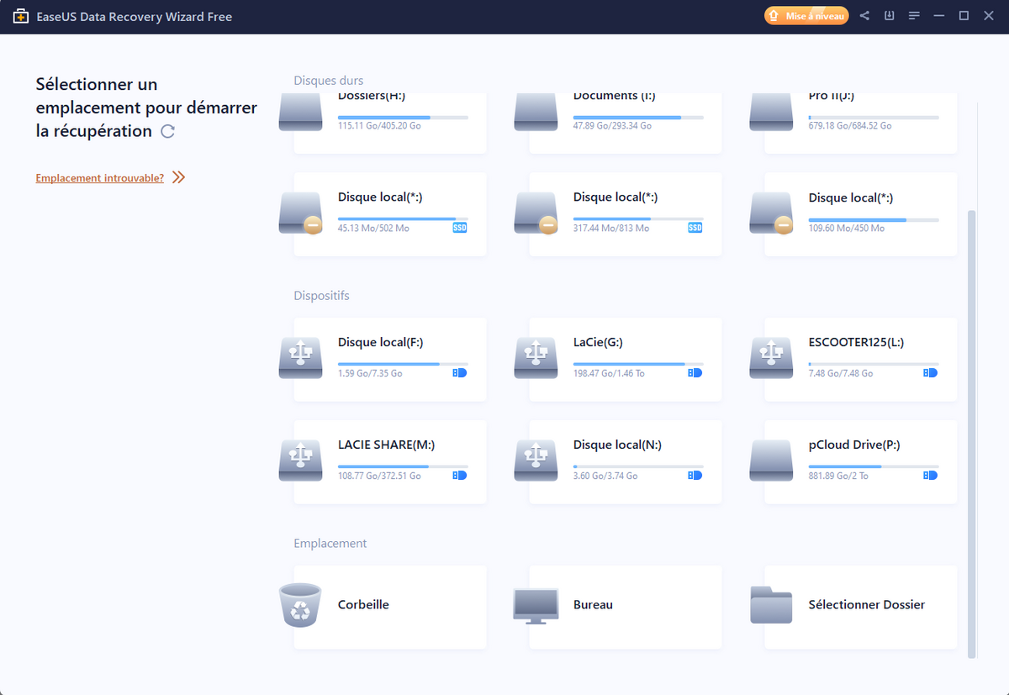Viewport: 1009px width, 695px height.
Task: Click the USB drive icon for Disque local(N:)
Action: (x=536, y=459)
